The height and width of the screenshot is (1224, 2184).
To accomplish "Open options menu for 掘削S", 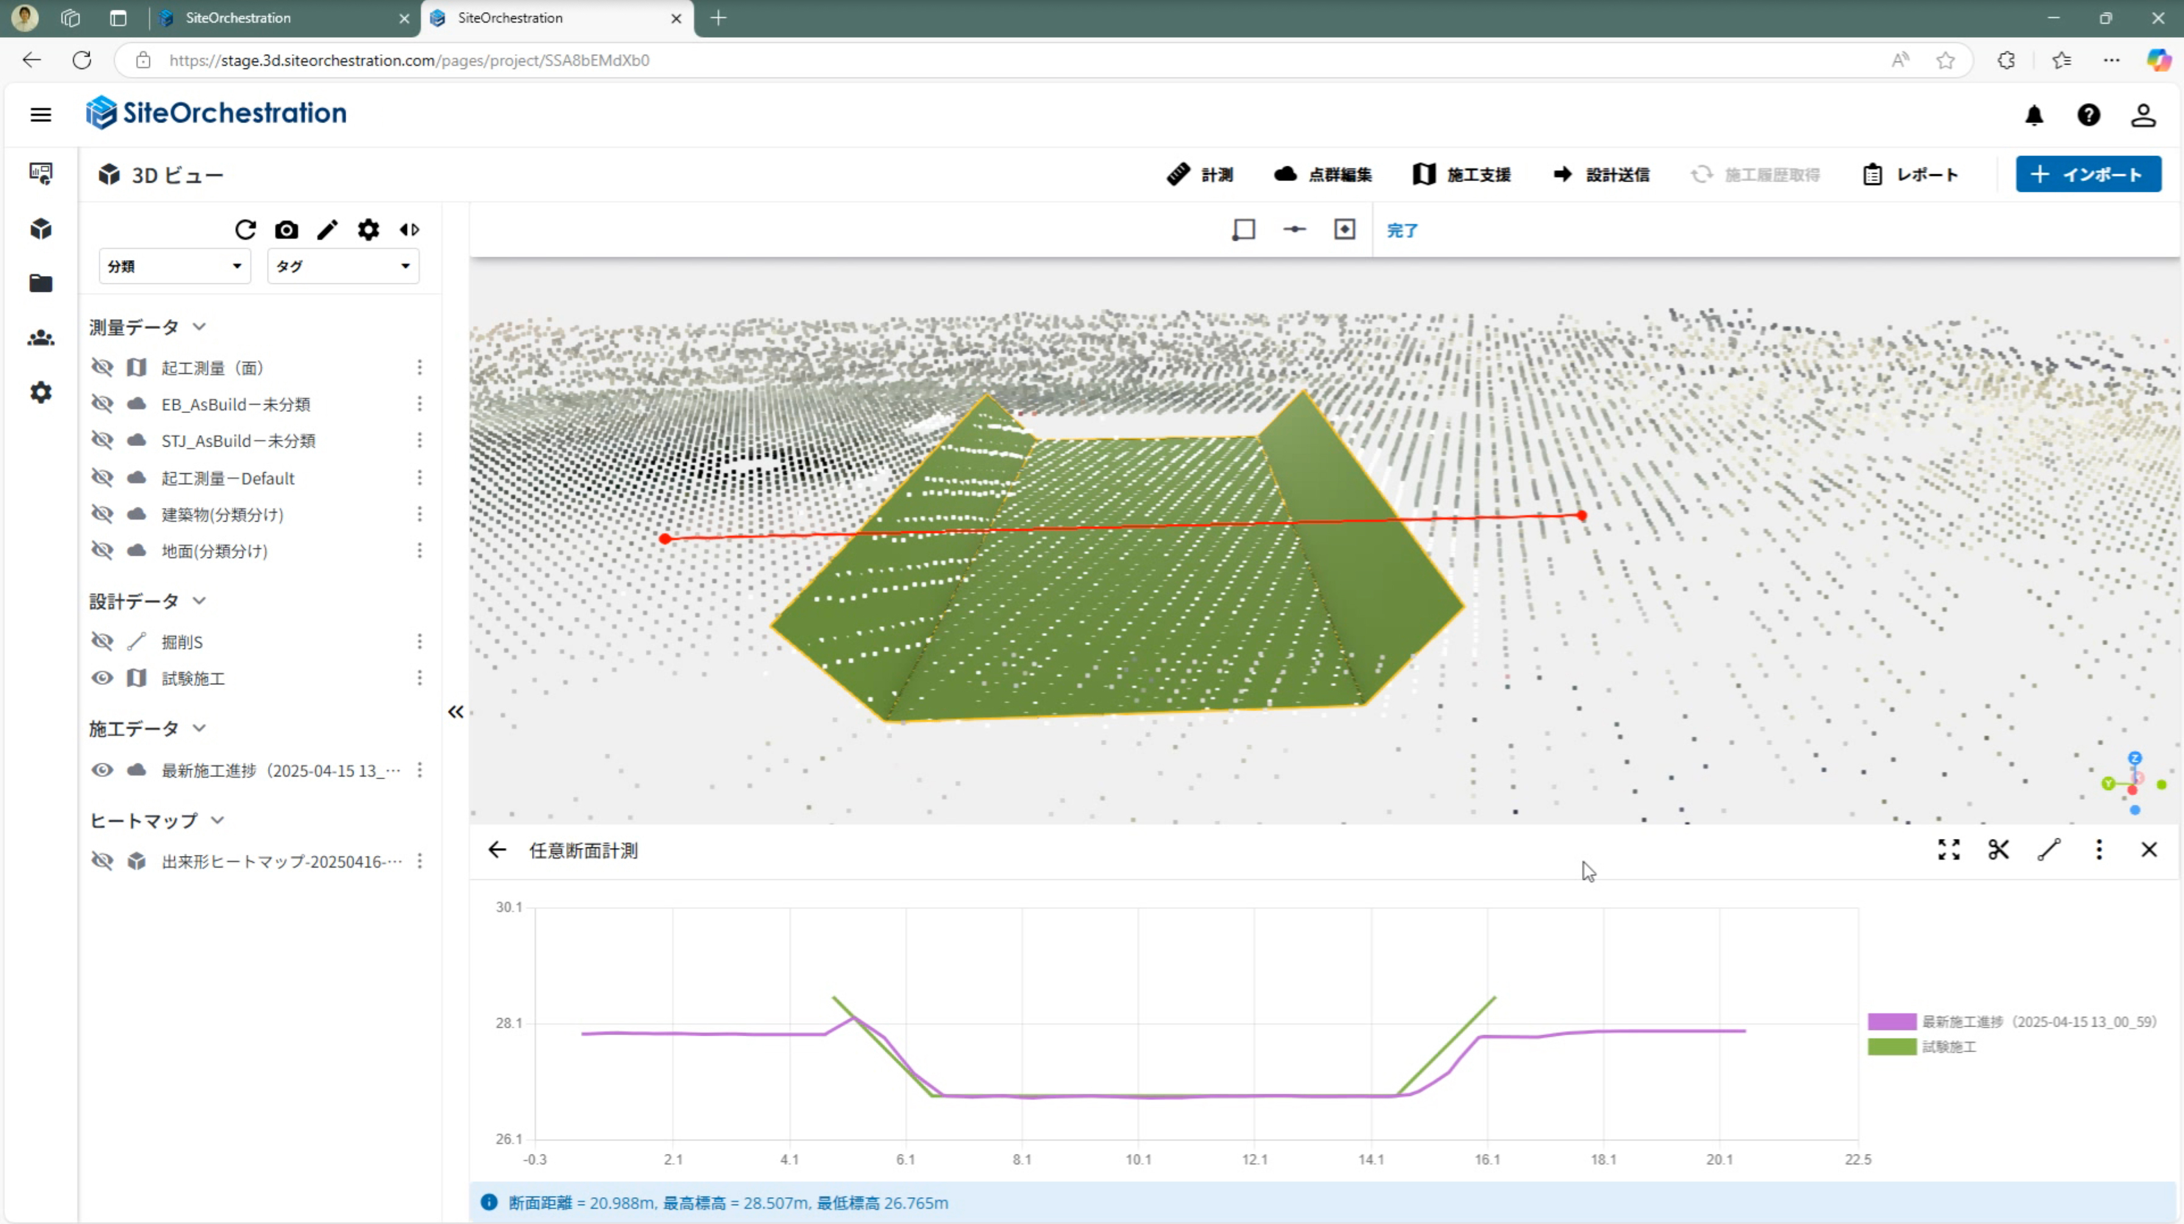I will (x=420, y=642).
